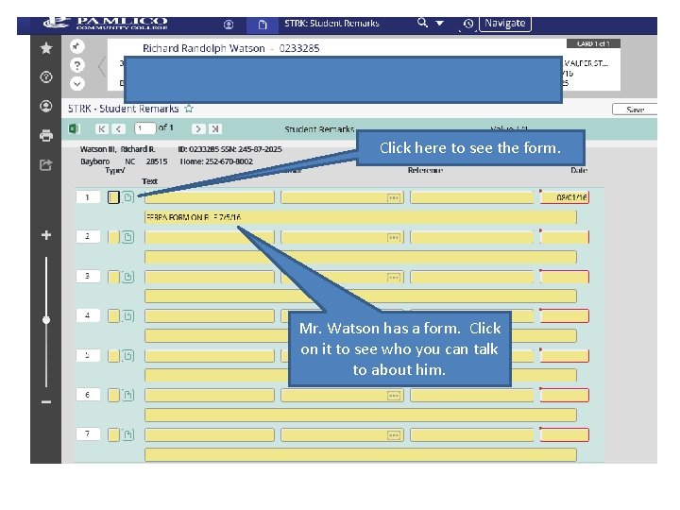The height and width of the screenshot is (510, 680).
Task: Click the row number 1 box
Action: [x=88, y=197]
